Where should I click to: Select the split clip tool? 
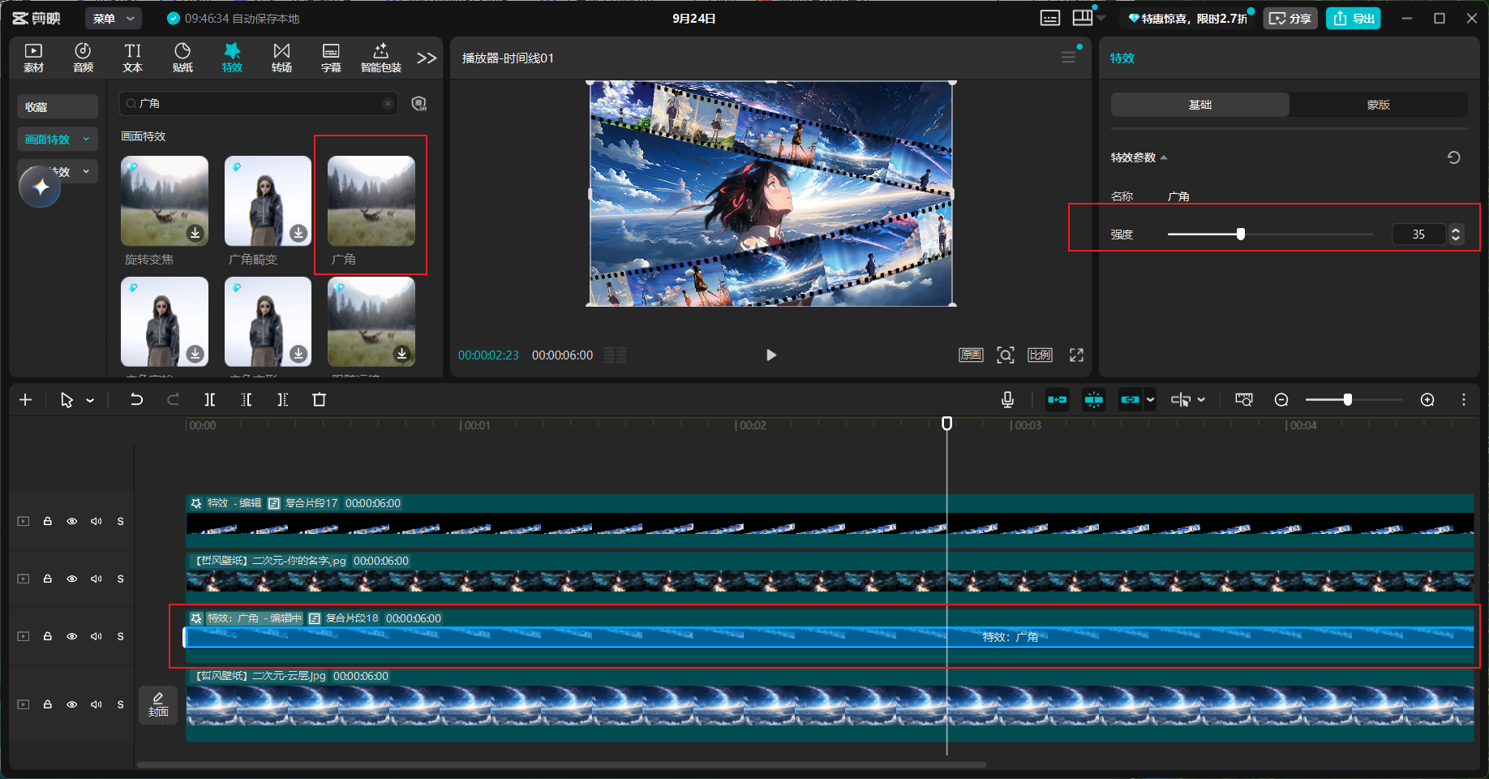[210, 399]
